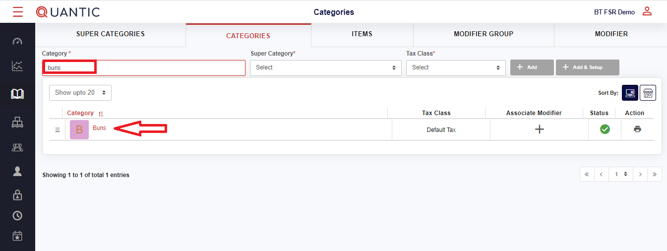Open the dashboard gauge icon in sidebar
Viewport: 667px width, 251px height.
17,41
